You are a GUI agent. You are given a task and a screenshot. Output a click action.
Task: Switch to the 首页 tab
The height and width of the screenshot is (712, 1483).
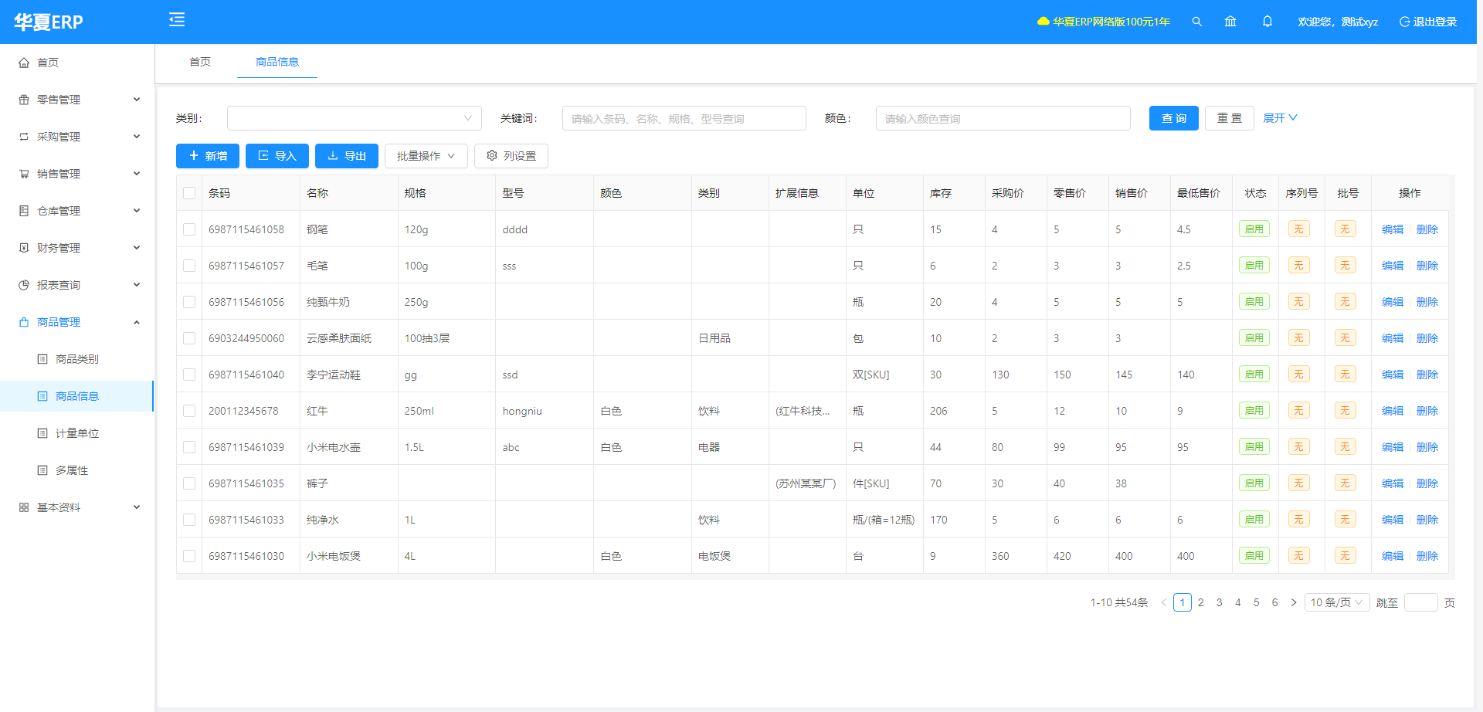tap(200, 62)
